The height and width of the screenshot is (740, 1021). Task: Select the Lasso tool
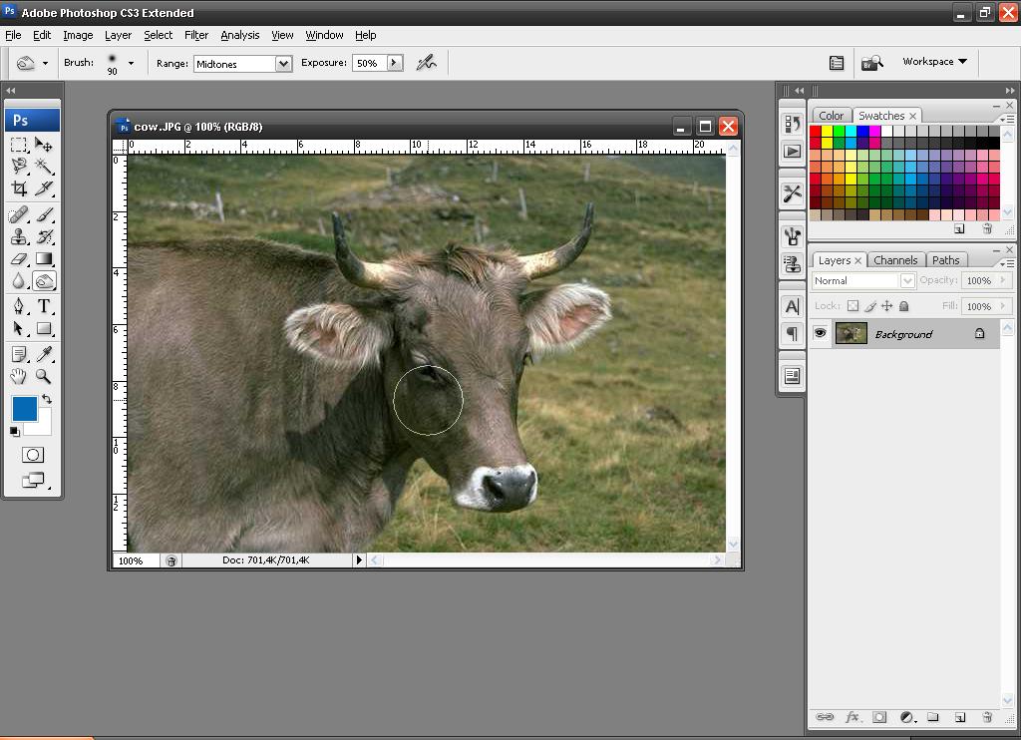click(x=19, y=167)
